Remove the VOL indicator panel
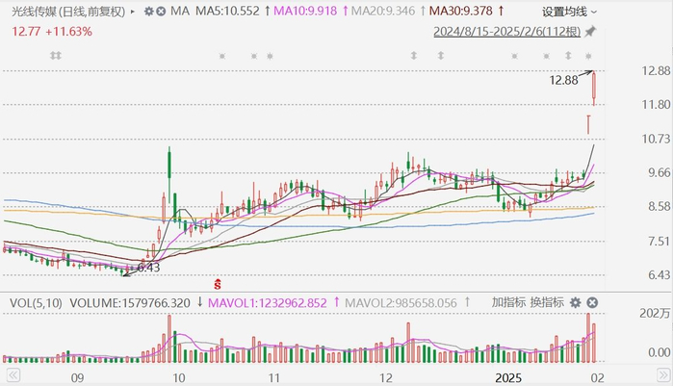Image resolution: width=673 pixels, height=386 pixels. pos(592,303)
